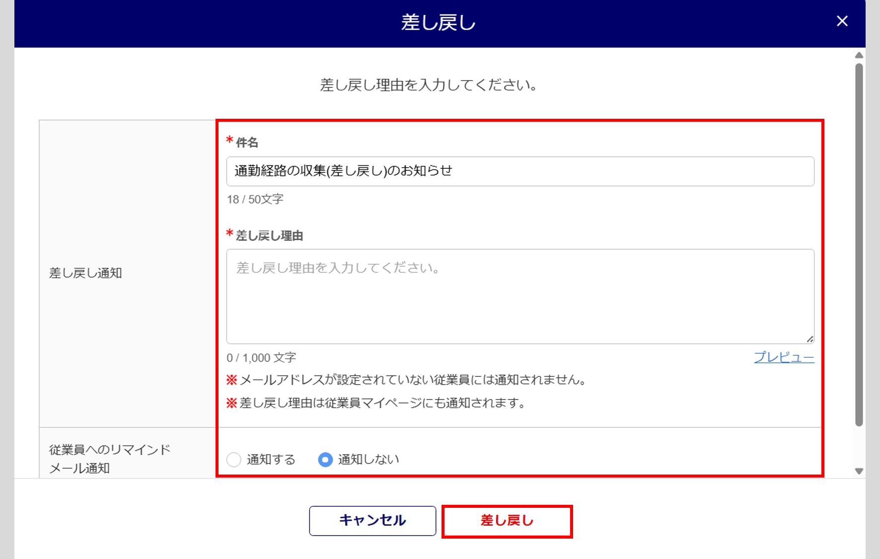Click the 件名 subject input field
The width and height of the screenshot is (880, 559).
(520, 171)
